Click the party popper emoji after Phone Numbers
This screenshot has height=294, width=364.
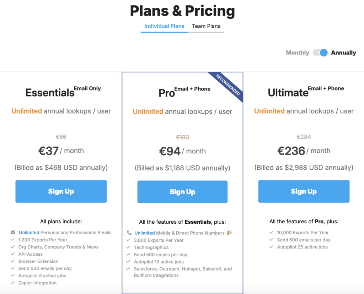[x=229, y=233]
